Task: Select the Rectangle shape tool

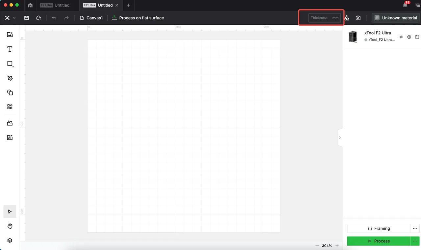Action: 10,63
